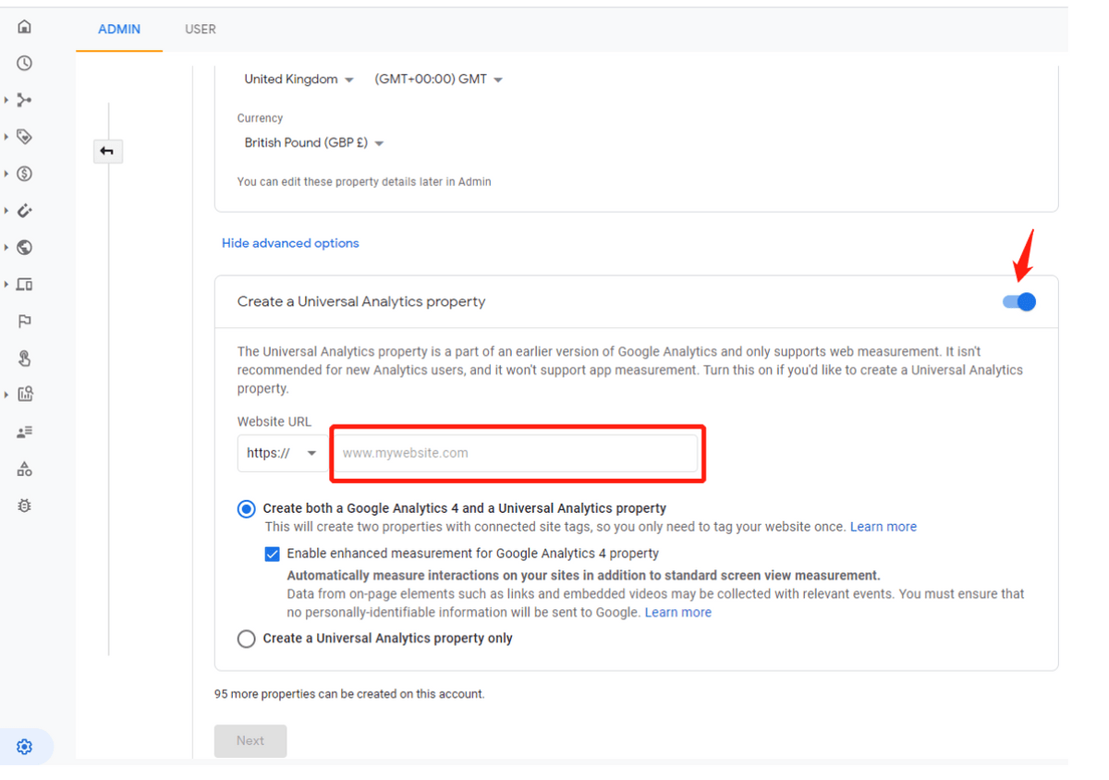Open the flag icon in sidebar
The height and width of the screenshot is (780, 1109).
[x=24, y=322]
